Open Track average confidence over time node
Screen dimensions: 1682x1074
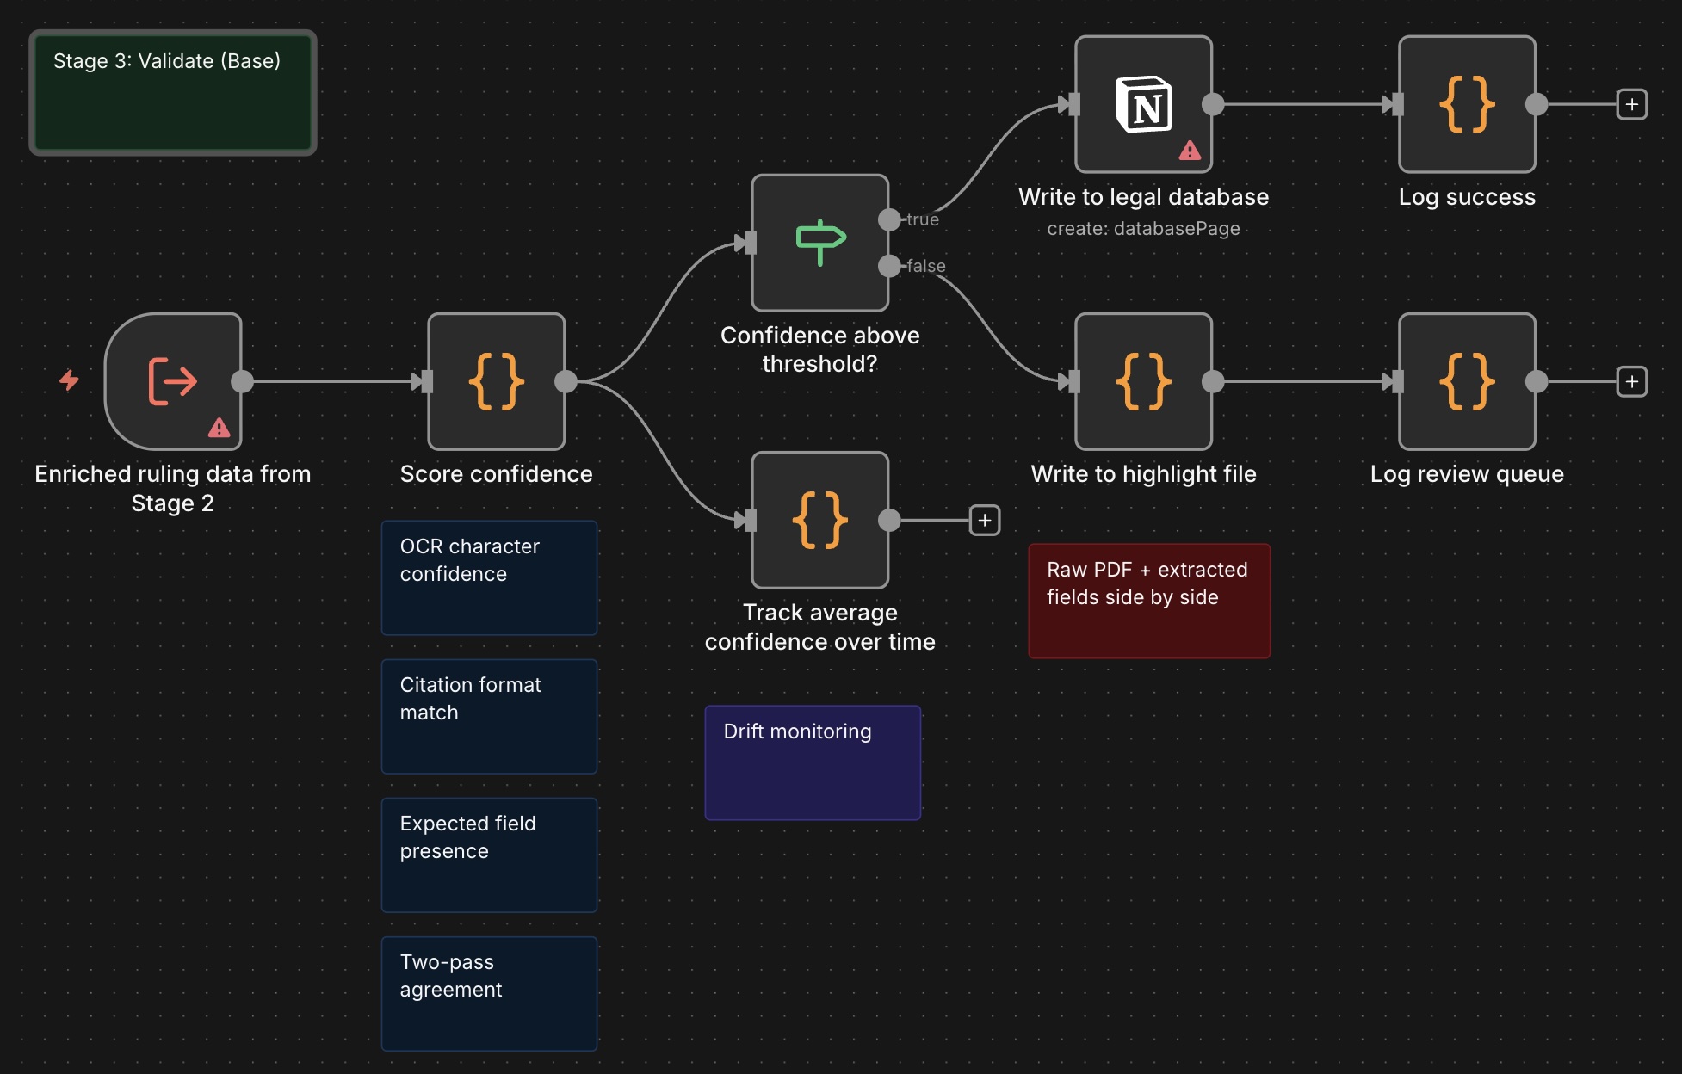(820, 520)
